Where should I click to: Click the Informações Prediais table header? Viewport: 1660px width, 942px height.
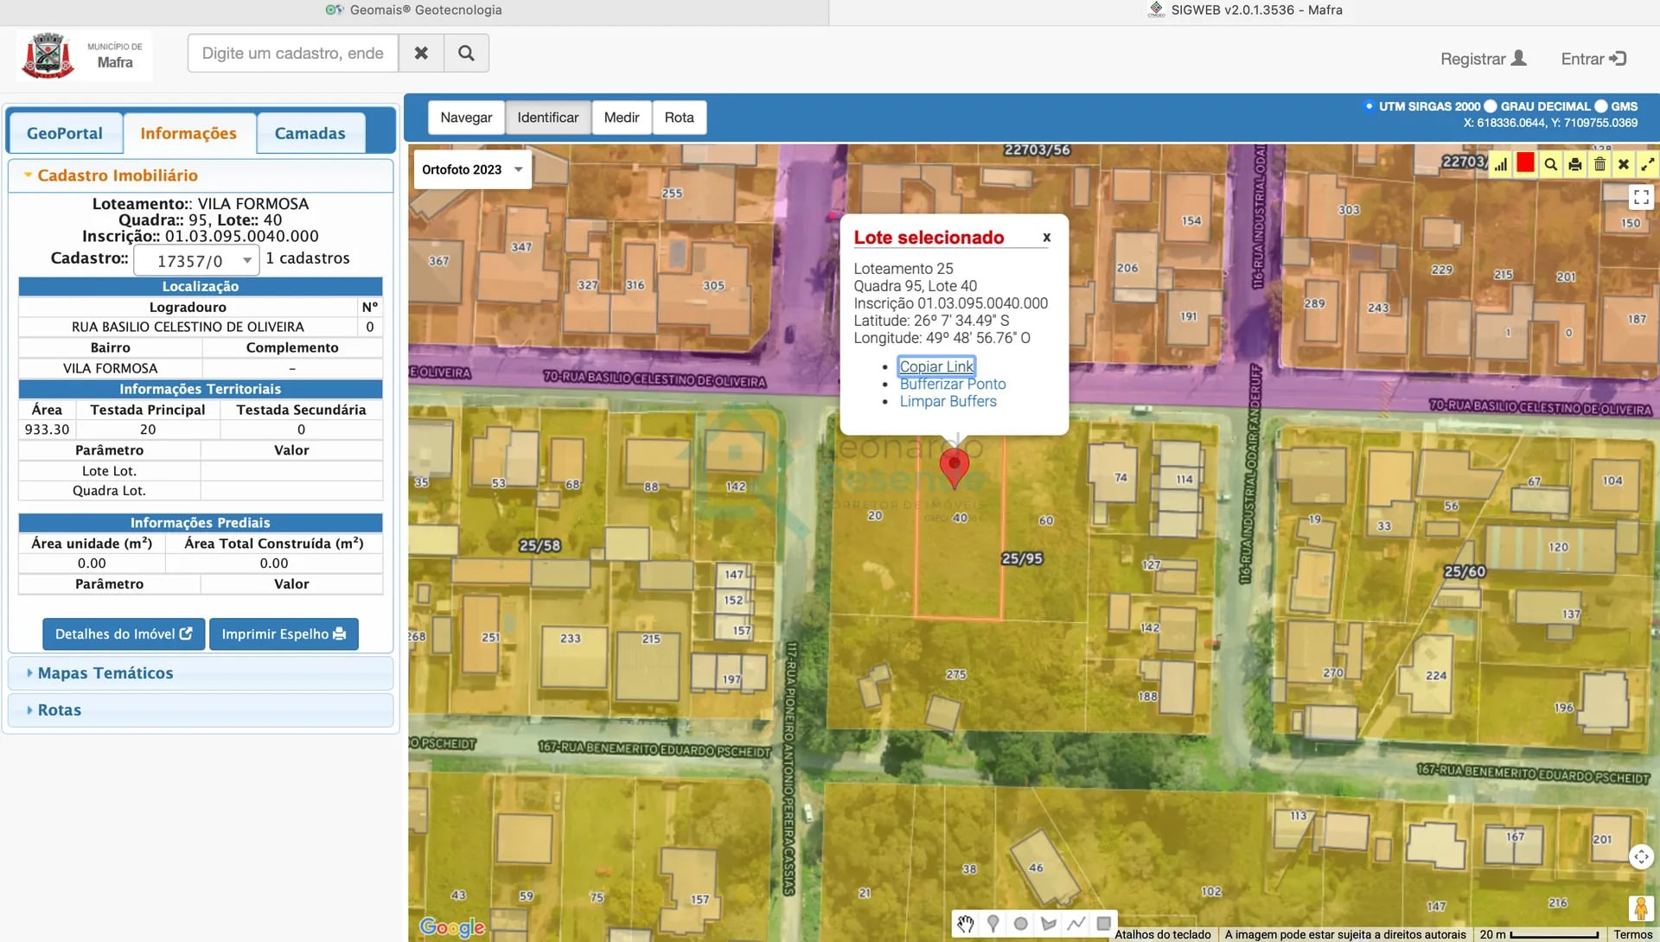click(201, 523)
